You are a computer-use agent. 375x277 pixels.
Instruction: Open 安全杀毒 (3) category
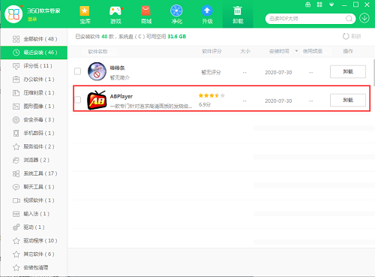coord(34,119)
